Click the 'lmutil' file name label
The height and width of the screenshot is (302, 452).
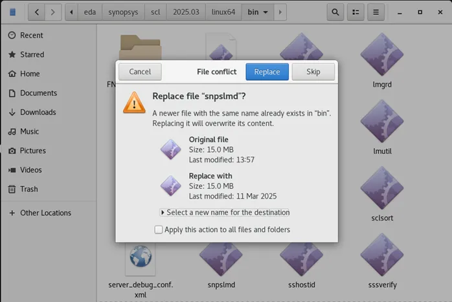point(382,151)
